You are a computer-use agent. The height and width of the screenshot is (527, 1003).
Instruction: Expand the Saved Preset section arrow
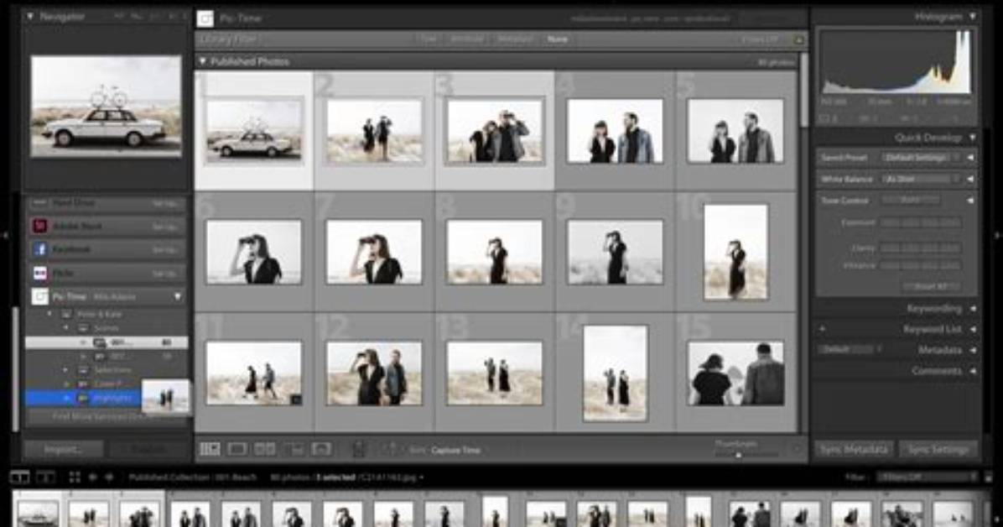pos(970,158)
